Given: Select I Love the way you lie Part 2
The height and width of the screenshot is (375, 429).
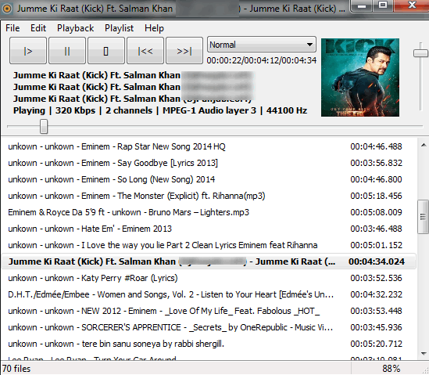Looking at the screenshot, I should [209, 245].
